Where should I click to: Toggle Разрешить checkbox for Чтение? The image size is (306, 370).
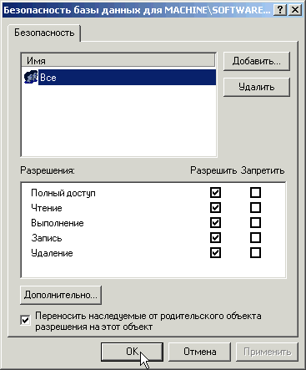click(x=215, y=208)
